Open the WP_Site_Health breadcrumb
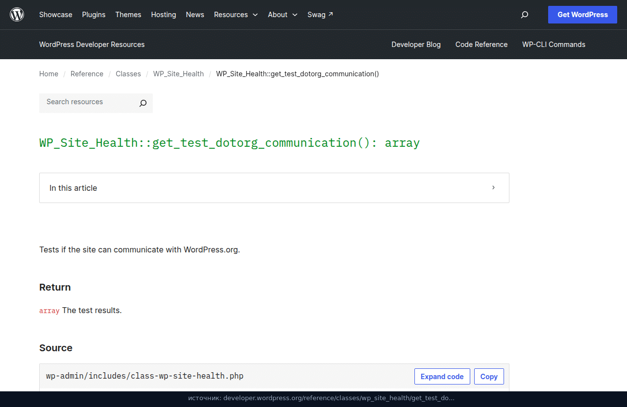627x407 pixels. (178, 74)
